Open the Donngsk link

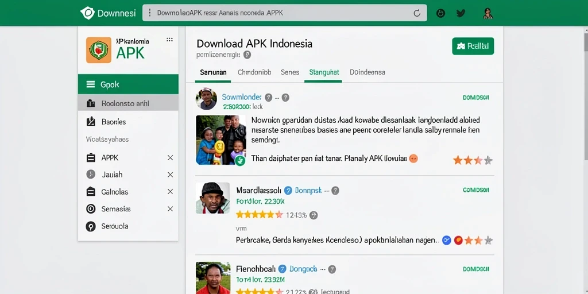308,191
